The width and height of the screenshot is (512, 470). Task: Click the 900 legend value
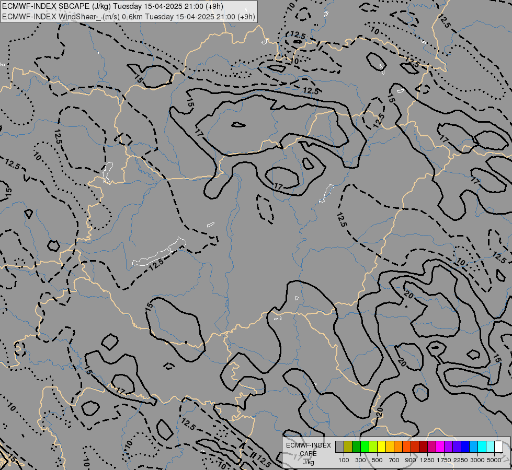(411, 460)
